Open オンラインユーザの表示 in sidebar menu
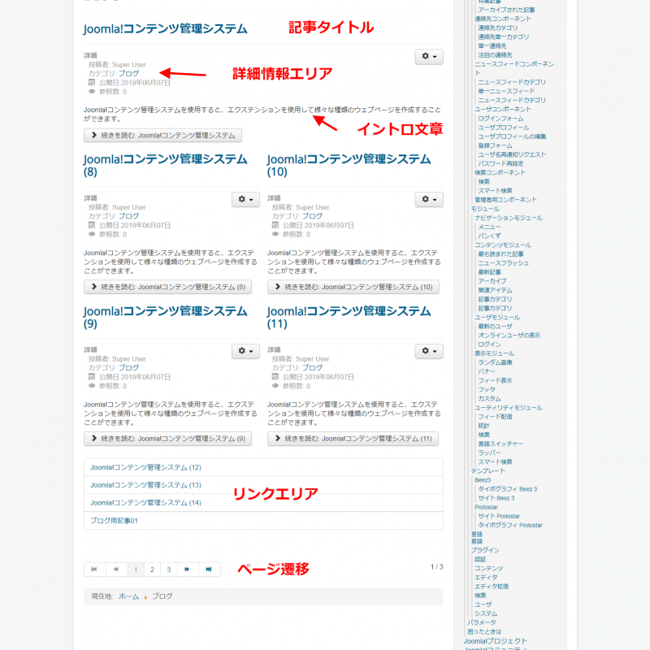This screenshot has width=650, height=650. pos(509,336)
